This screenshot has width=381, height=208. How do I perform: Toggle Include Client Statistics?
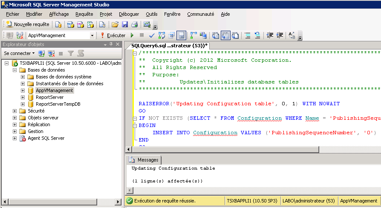(203, 35)
